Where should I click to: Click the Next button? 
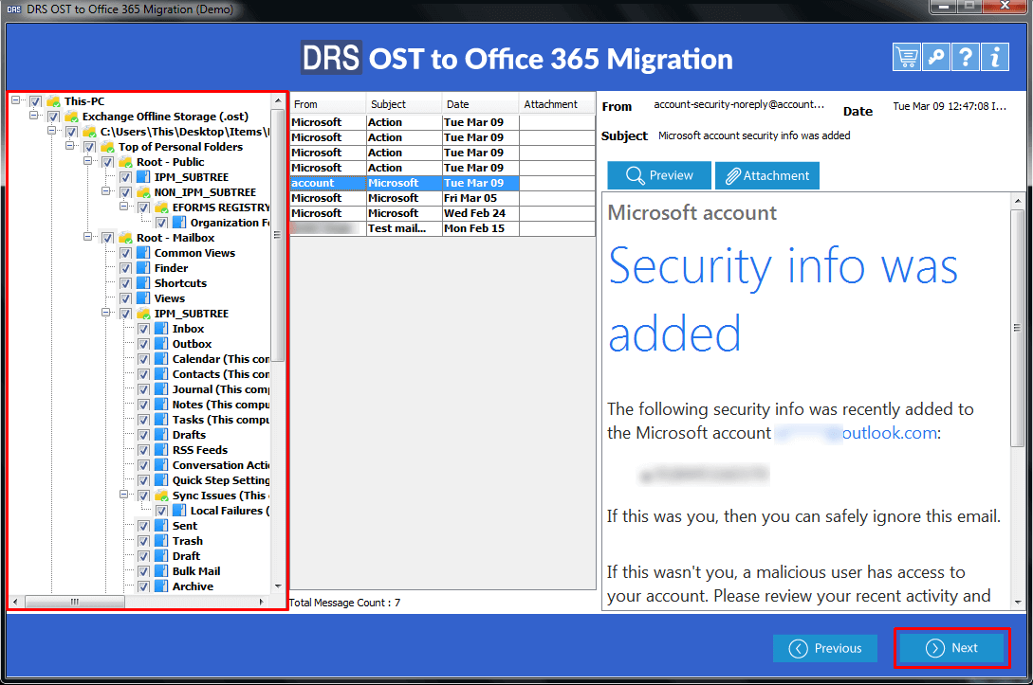point(951,647)
